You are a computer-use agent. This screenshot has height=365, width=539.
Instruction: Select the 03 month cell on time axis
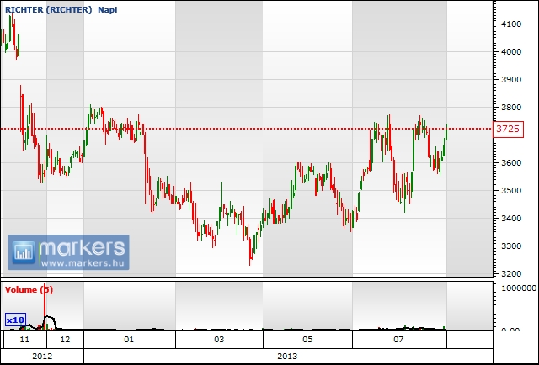(219, 340)
